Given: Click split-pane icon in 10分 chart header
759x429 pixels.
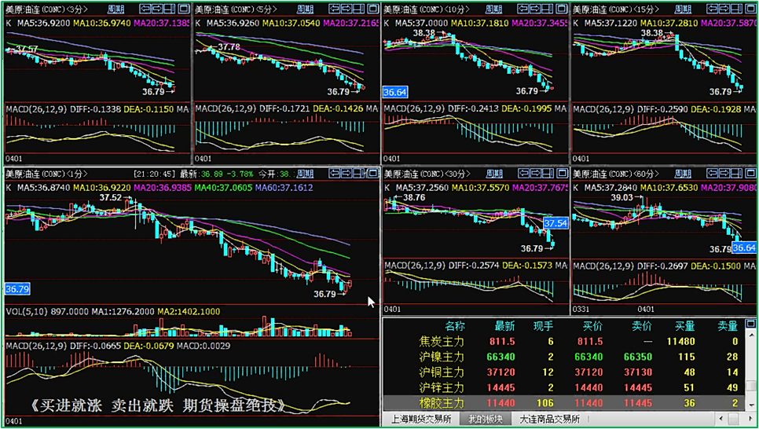Looking at the screenshot, I should 548,9.
